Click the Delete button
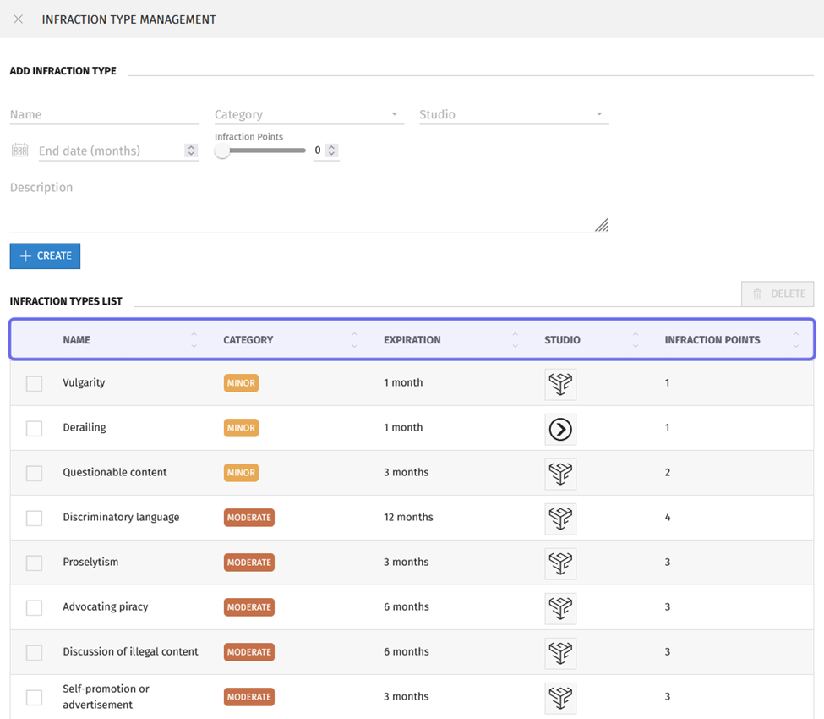 (778, 294)
